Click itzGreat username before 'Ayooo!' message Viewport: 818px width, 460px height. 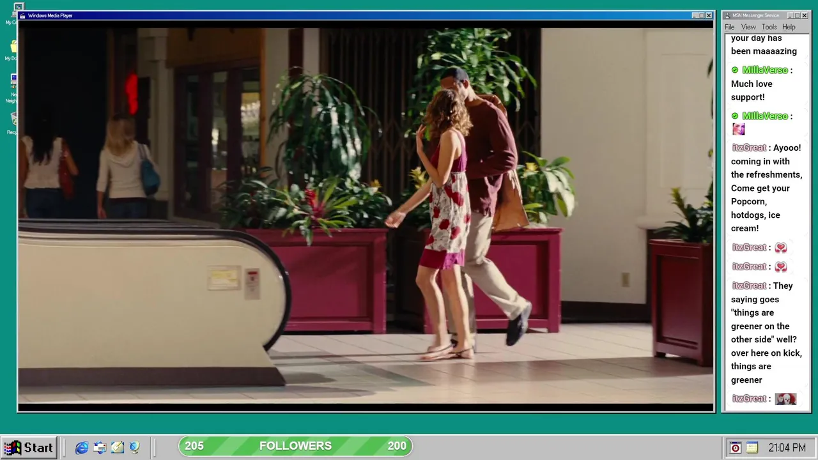[749, 148]
